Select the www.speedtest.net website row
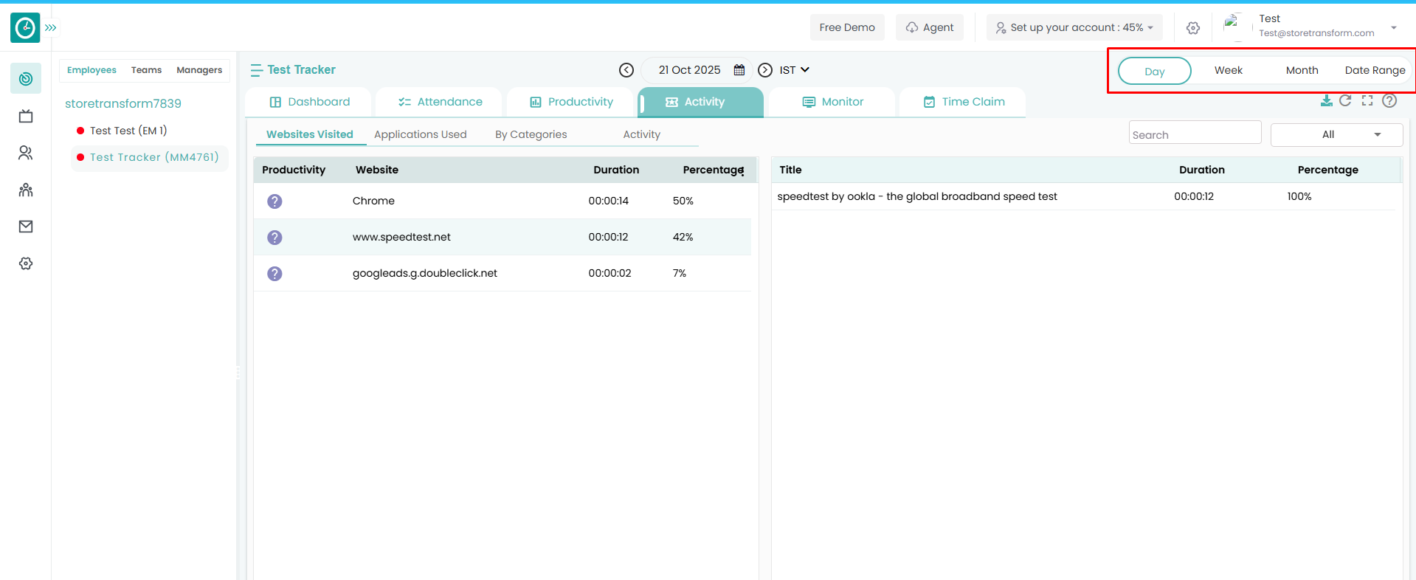 click(x=502, y=237)
